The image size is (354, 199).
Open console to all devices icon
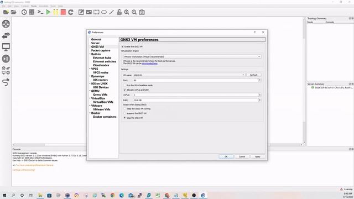(x=40, y=12)
